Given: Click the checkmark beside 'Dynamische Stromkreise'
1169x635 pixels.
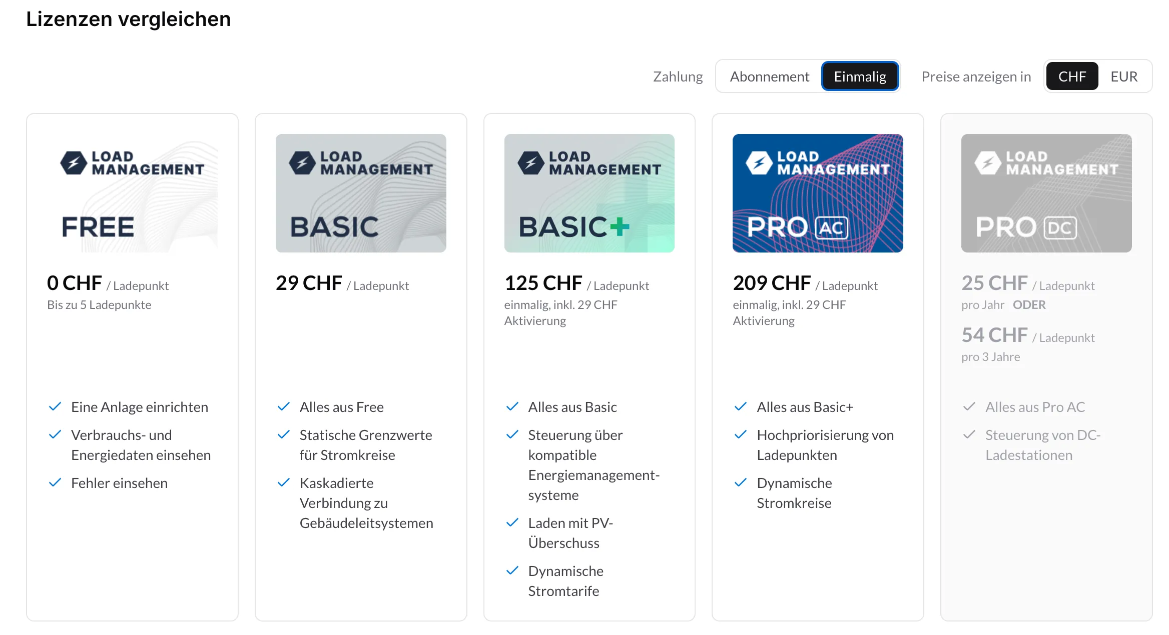Looking at the screenshot, I should pyautogui.click(x=741, y=482).
